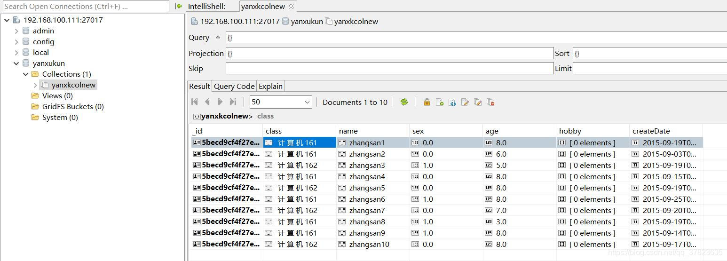727x261 pixels.
Task: Sort by the name column header
Action: [x=373, y=131]
